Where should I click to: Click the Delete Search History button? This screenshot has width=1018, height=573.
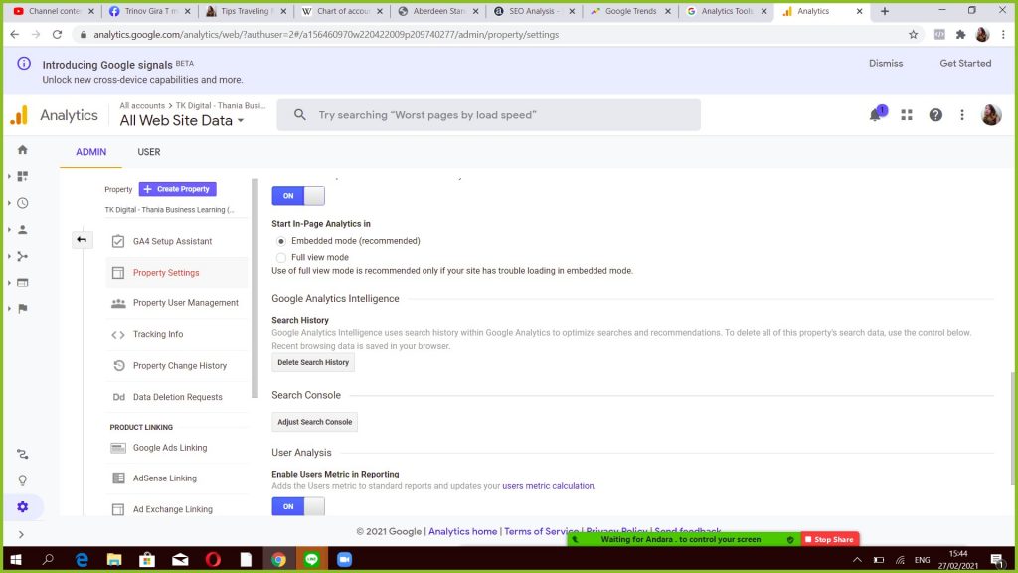click(313, 363)
